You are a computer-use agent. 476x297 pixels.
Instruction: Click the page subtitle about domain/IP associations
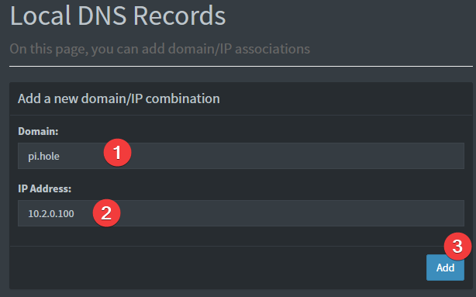click(160, 49)
